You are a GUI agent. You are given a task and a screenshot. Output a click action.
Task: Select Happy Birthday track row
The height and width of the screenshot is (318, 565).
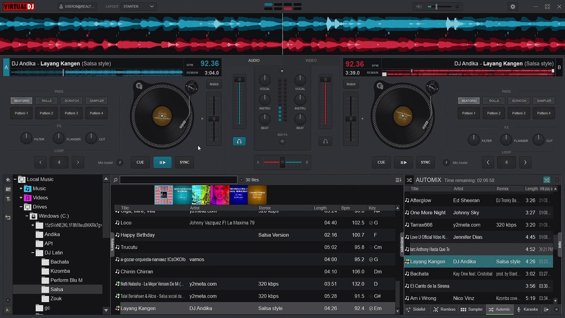(x=255, y=235)
